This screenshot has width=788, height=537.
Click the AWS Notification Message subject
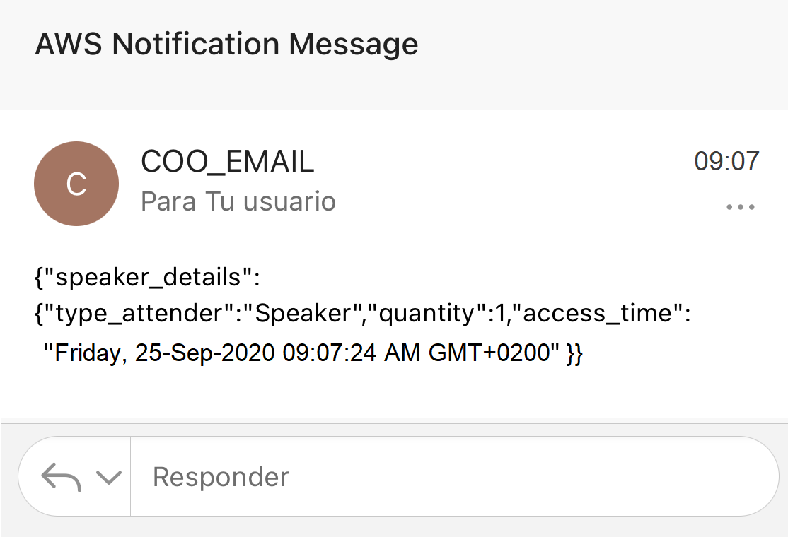226,44
